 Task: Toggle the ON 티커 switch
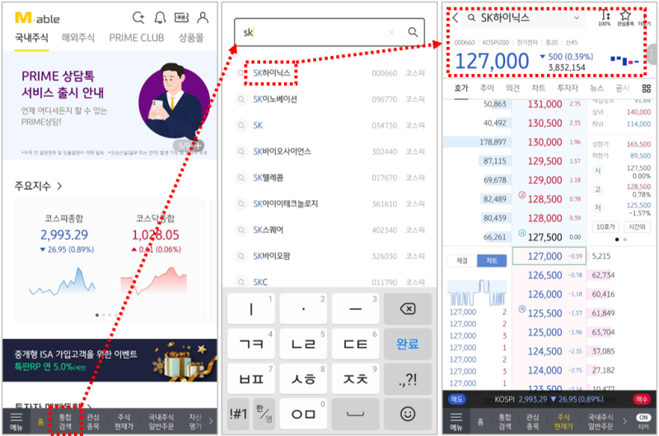643,421
